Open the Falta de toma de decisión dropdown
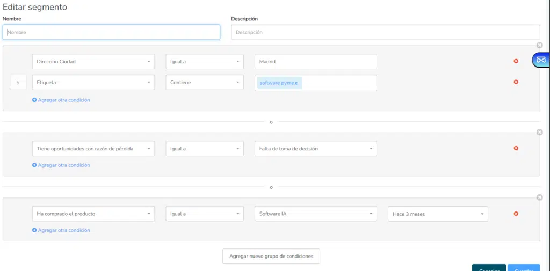Viewport: 550px width, 271px height. pos(316,148)
